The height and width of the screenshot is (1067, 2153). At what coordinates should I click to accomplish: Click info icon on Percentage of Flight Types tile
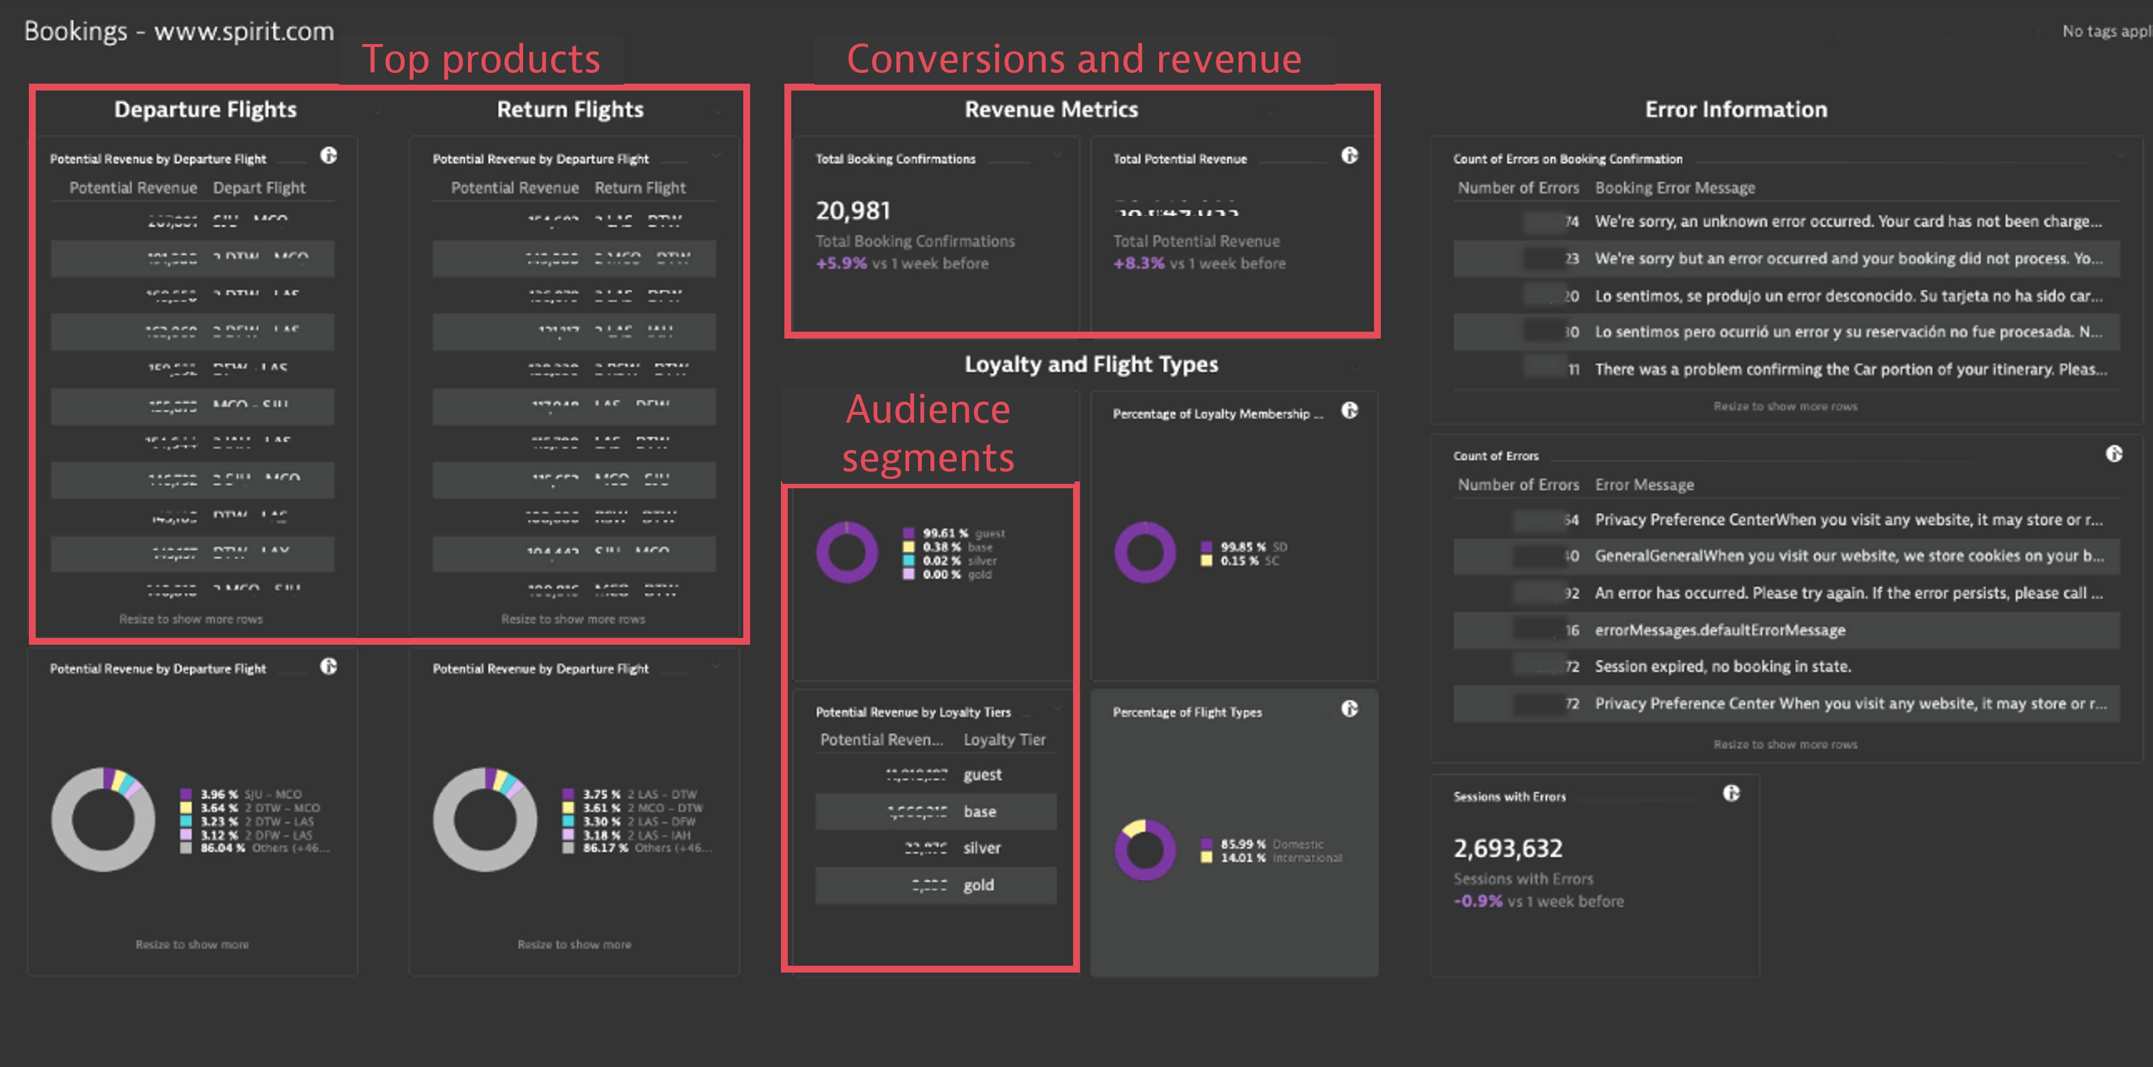point(1350,709)
